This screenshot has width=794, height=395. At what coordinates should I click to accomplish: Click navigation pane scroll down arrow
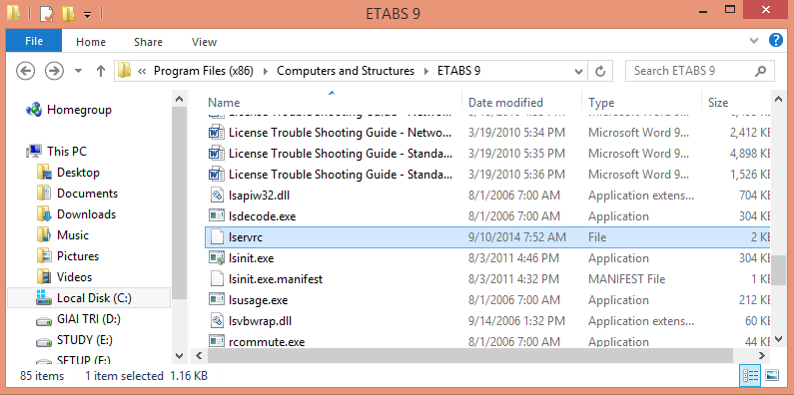point(179,355)
